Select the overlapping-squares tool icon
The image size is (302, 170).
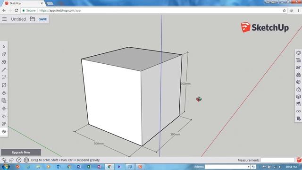(4, 101)
